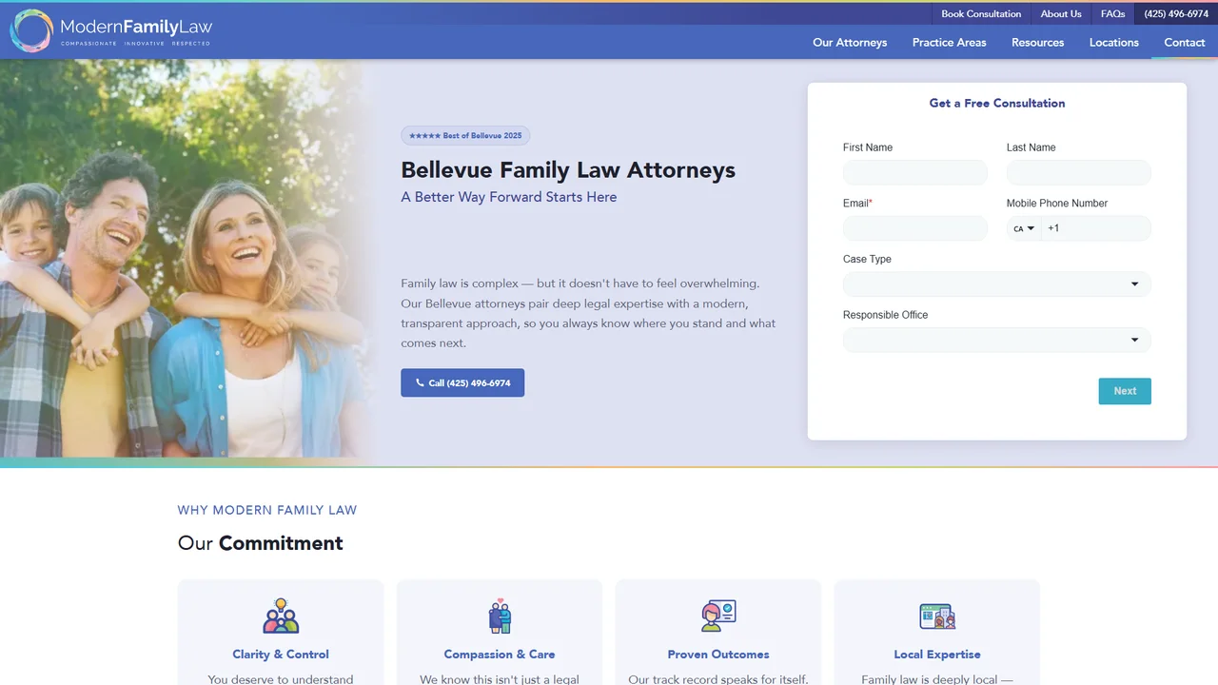Viewport: 1218px width, 685px height.
Task: Open the Responsible Office dropdown
Action: click(x=996, y=341)
